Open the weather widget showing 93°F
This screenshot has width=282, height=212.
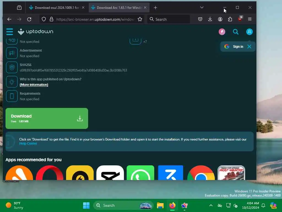(15, 205)
